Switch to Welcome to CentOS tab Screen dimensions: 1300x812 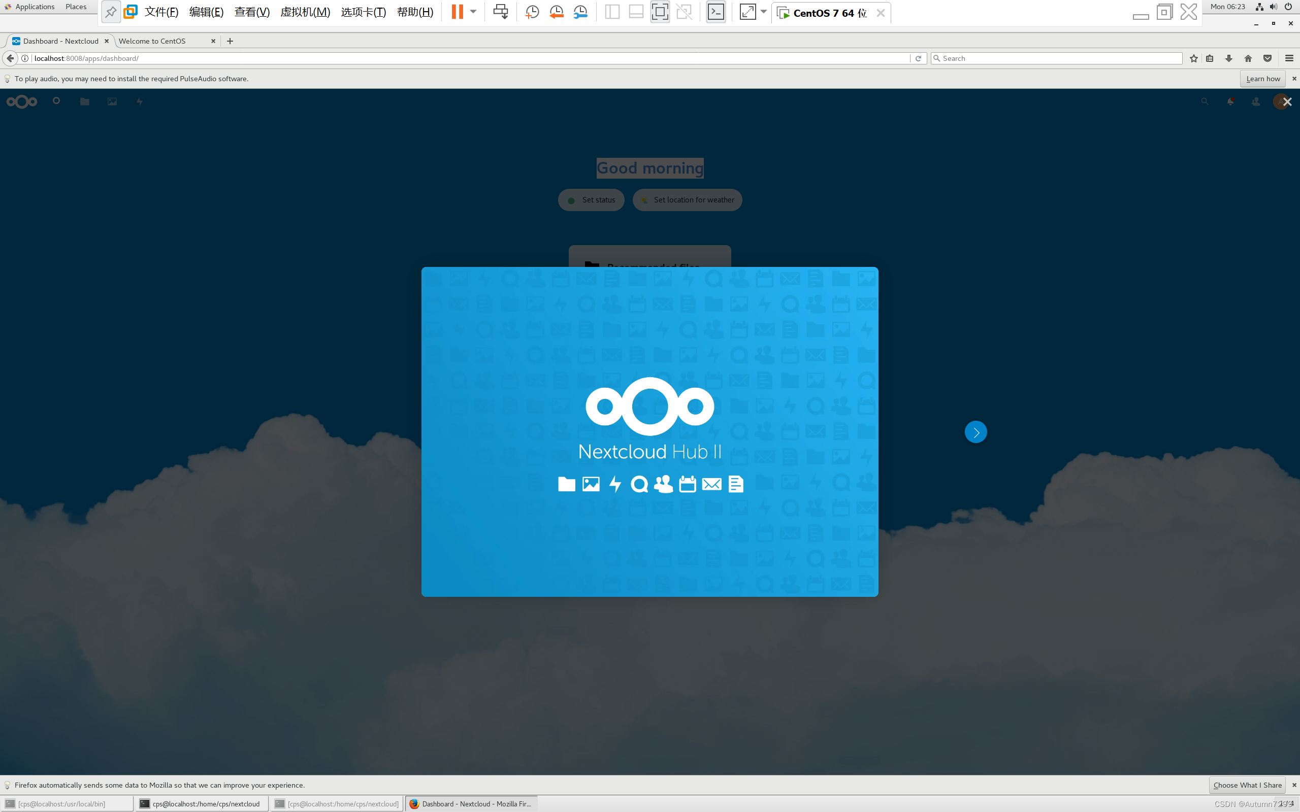(x=152, y=41)
